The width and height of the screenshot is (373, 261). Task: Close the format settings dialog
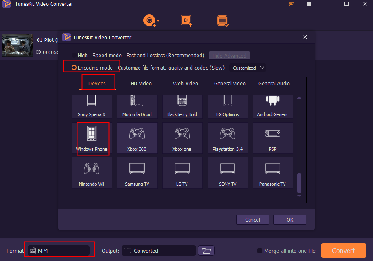(x=305, y=37)
